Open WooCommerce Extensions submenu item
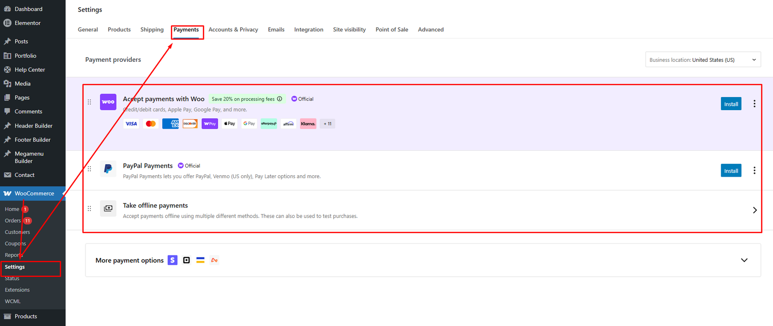Image resolution: width=773 pixels, height=326 pixels. pos(17,290)
